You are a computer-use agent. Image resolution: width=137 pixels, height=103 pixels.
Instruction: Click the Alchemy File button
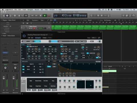coord(76,41)
